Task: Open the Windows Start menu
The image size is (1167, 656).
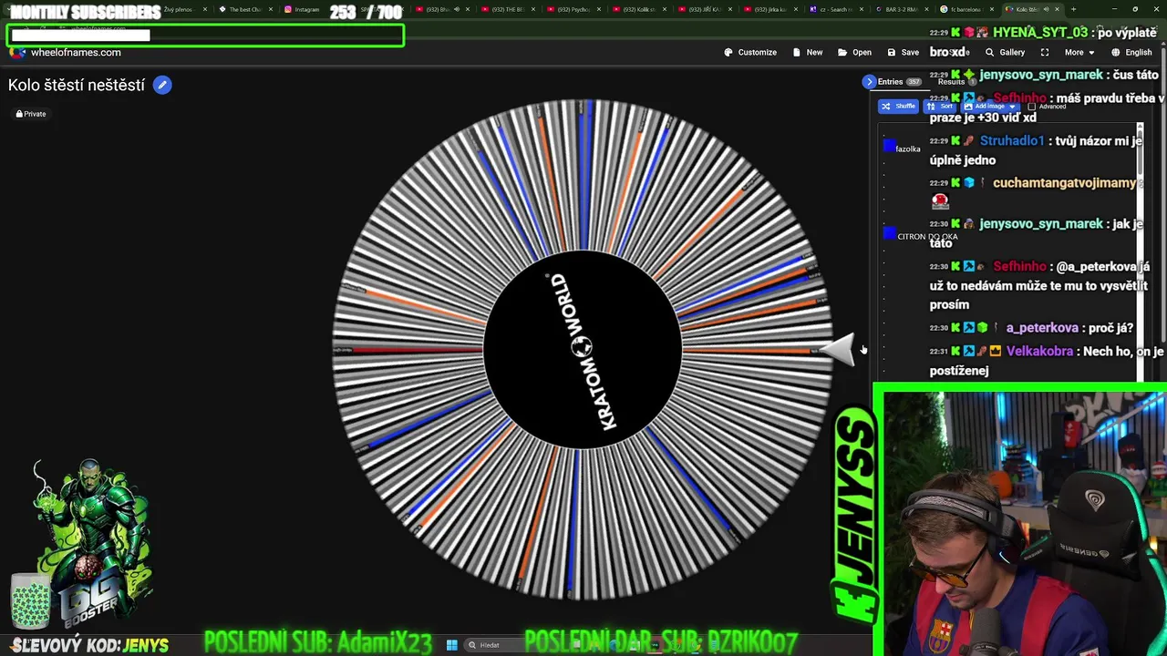Action: (x=451, y=645)
